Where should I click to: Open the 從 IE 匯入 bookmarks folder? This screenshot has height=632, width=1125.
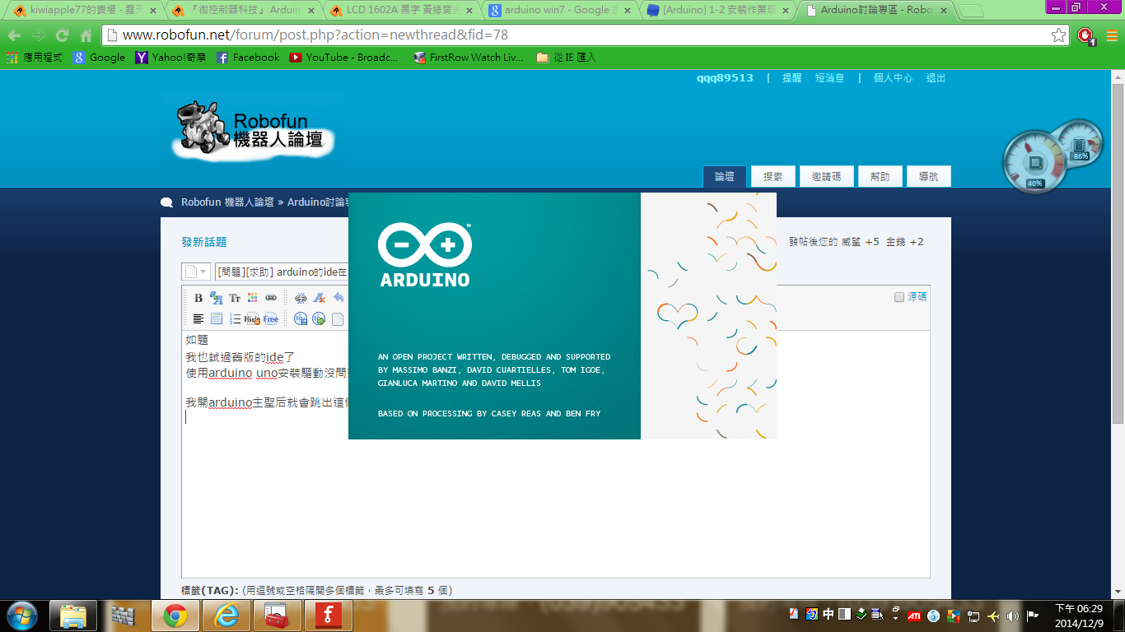pyautogui.click(x=566, y=58)
